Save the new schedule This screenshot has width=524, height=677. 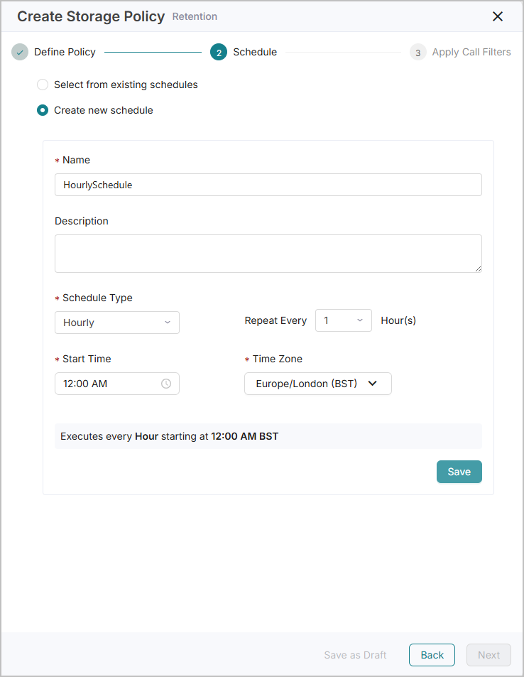pos(459,472)
